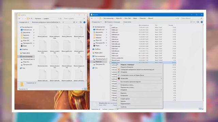
Task: Click Новая папка in Bloom3 window toolbar
Action: tap(127, 22)
